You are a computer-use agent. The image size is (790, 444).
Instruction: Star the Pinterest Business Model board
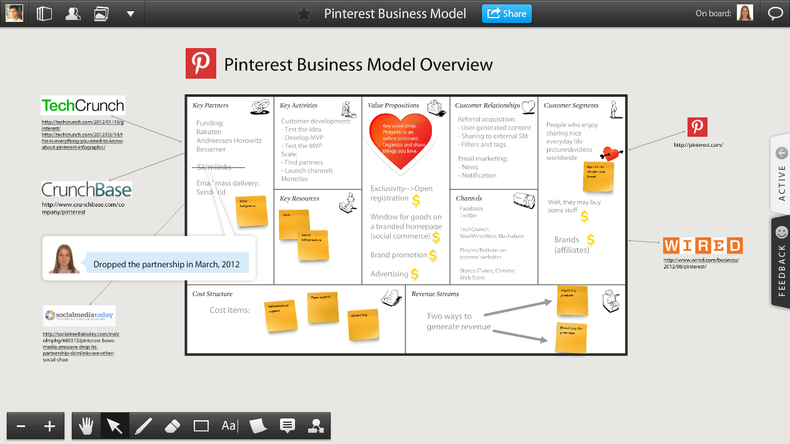click(x=304, y=14)
